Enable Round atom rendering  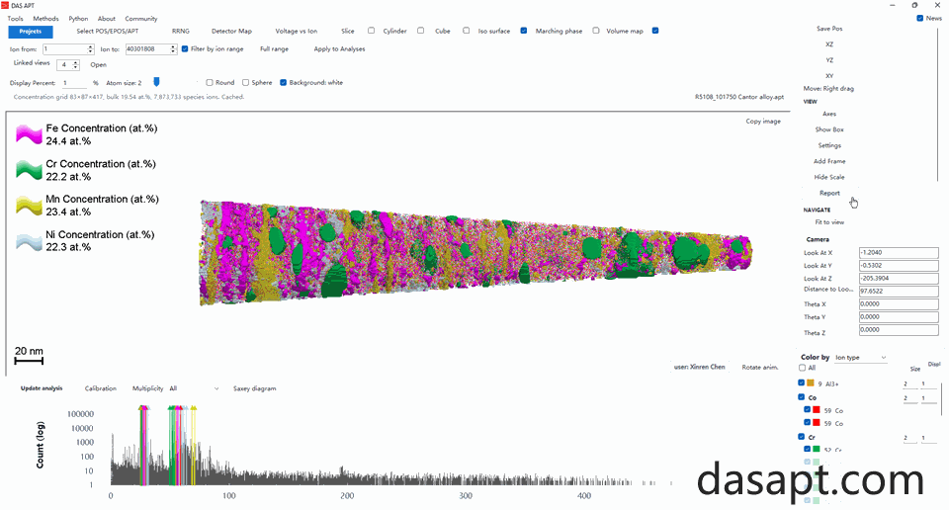tap(210, 82)
